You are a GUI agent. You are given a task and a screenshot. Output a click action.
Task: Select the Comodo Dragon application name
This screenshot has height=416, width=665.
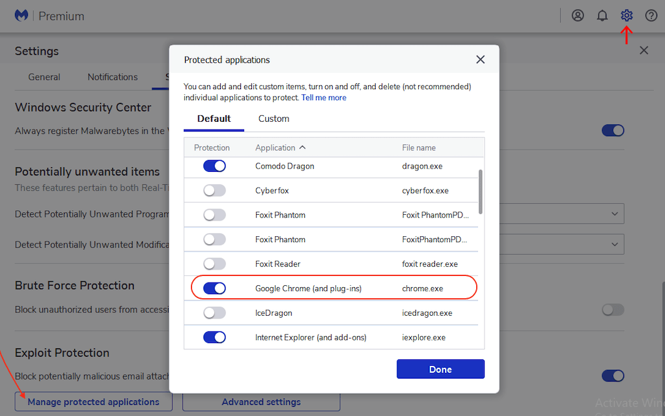pyautogui.click(x=285, y=166)
